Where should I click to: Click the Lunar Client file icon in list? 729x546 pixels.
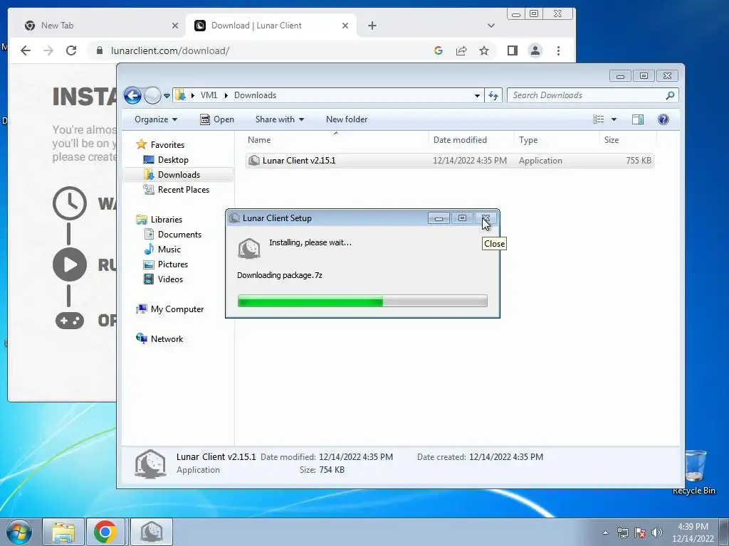[254, 161]
